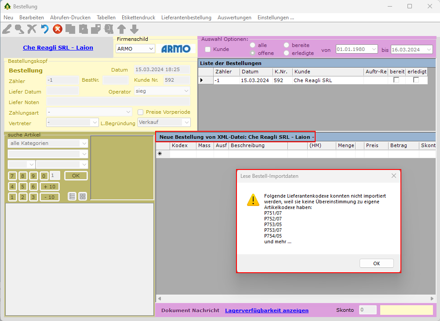This screenshot has width=440, height=321.
Task: Open the Lieferantenbestellung menu
Action: point(186,18)
